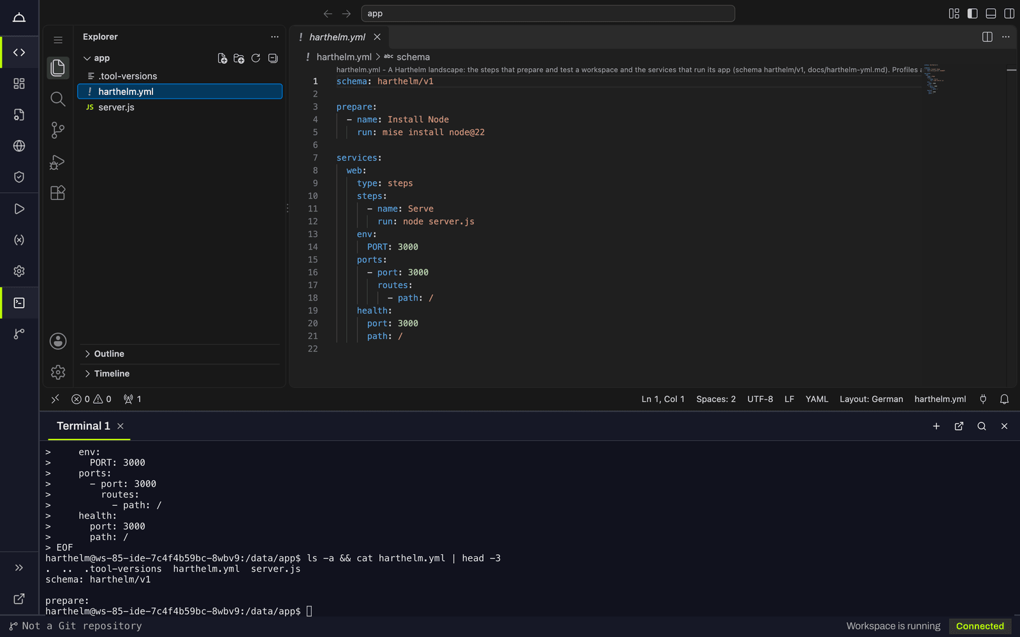
Task: Click the New File icon in Explorer
Action: point(222,59)
